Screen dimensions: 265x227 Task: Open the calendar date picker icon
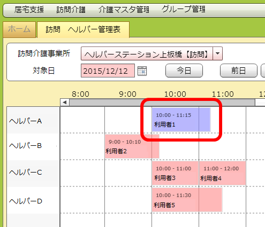(142, 71)
